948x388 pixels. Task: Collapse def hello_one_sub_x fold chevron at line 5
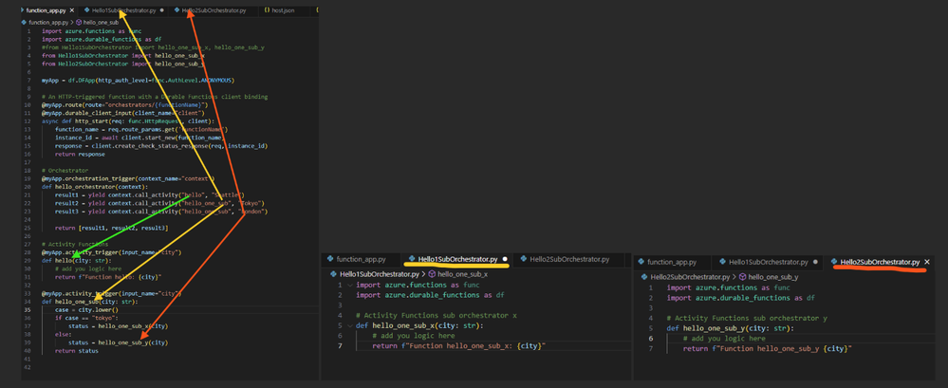point(349,325)
